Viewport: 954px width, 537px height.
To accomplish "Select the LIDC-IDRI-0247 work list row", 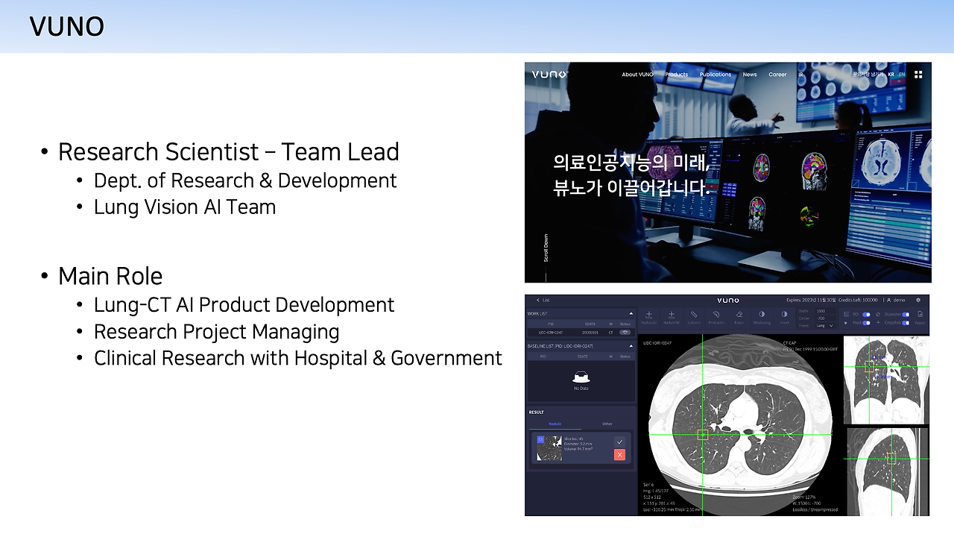I will (581, 332).
